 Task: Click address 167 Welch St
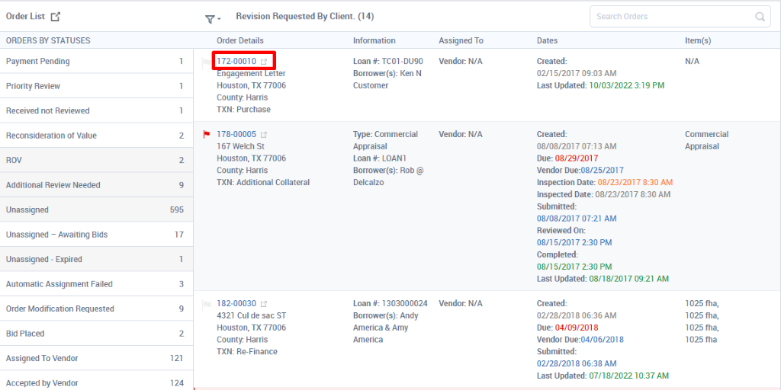(240, 146)
